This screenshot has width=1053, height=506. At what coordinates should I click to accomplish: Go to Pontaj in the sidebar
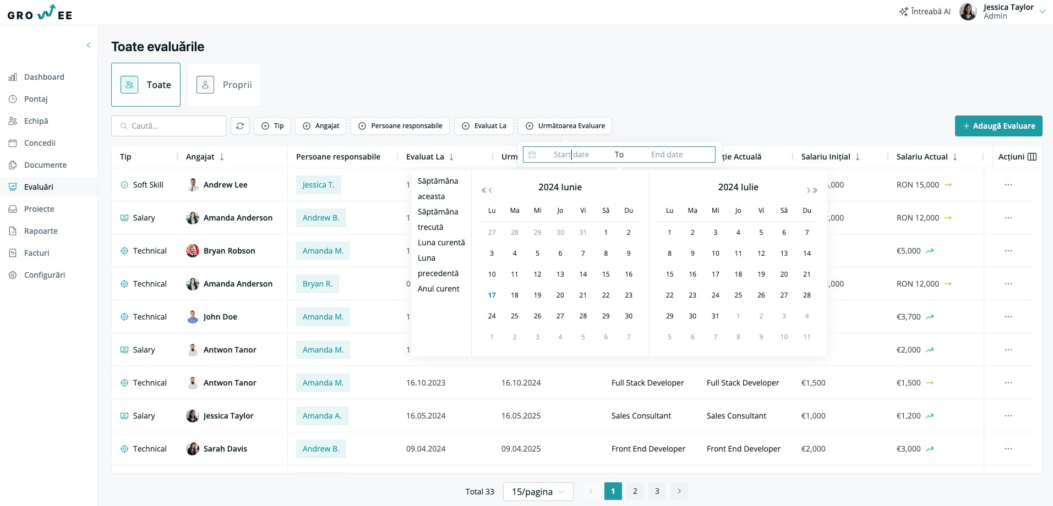[36, 99]
